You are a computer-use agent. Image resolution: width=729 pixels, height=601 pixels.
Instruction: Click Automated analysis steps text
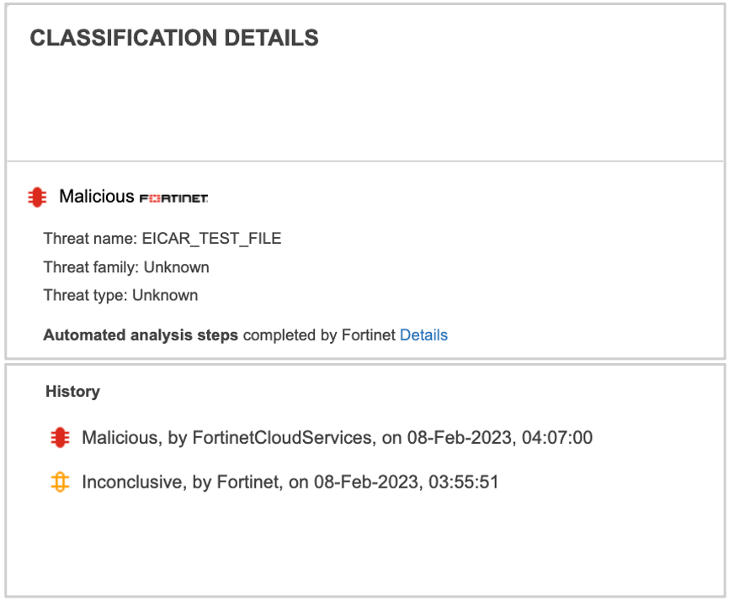coord(141,335)
